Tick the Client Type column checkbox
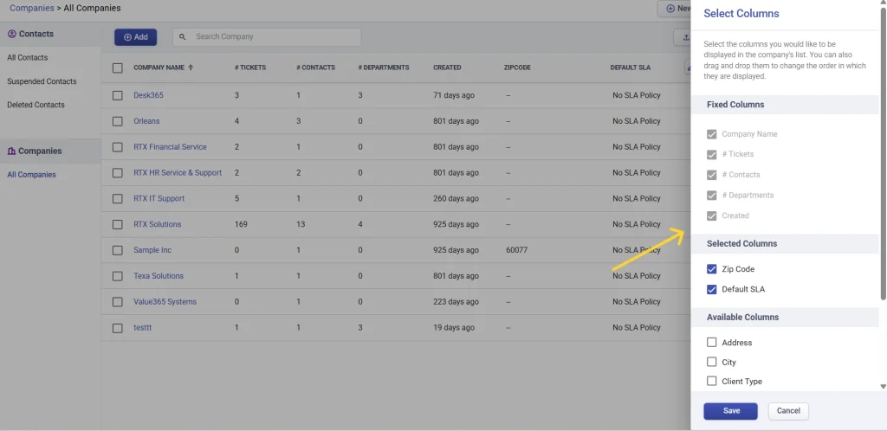Image resolution: width=887 pixels, height=431 pixels. 712,381
